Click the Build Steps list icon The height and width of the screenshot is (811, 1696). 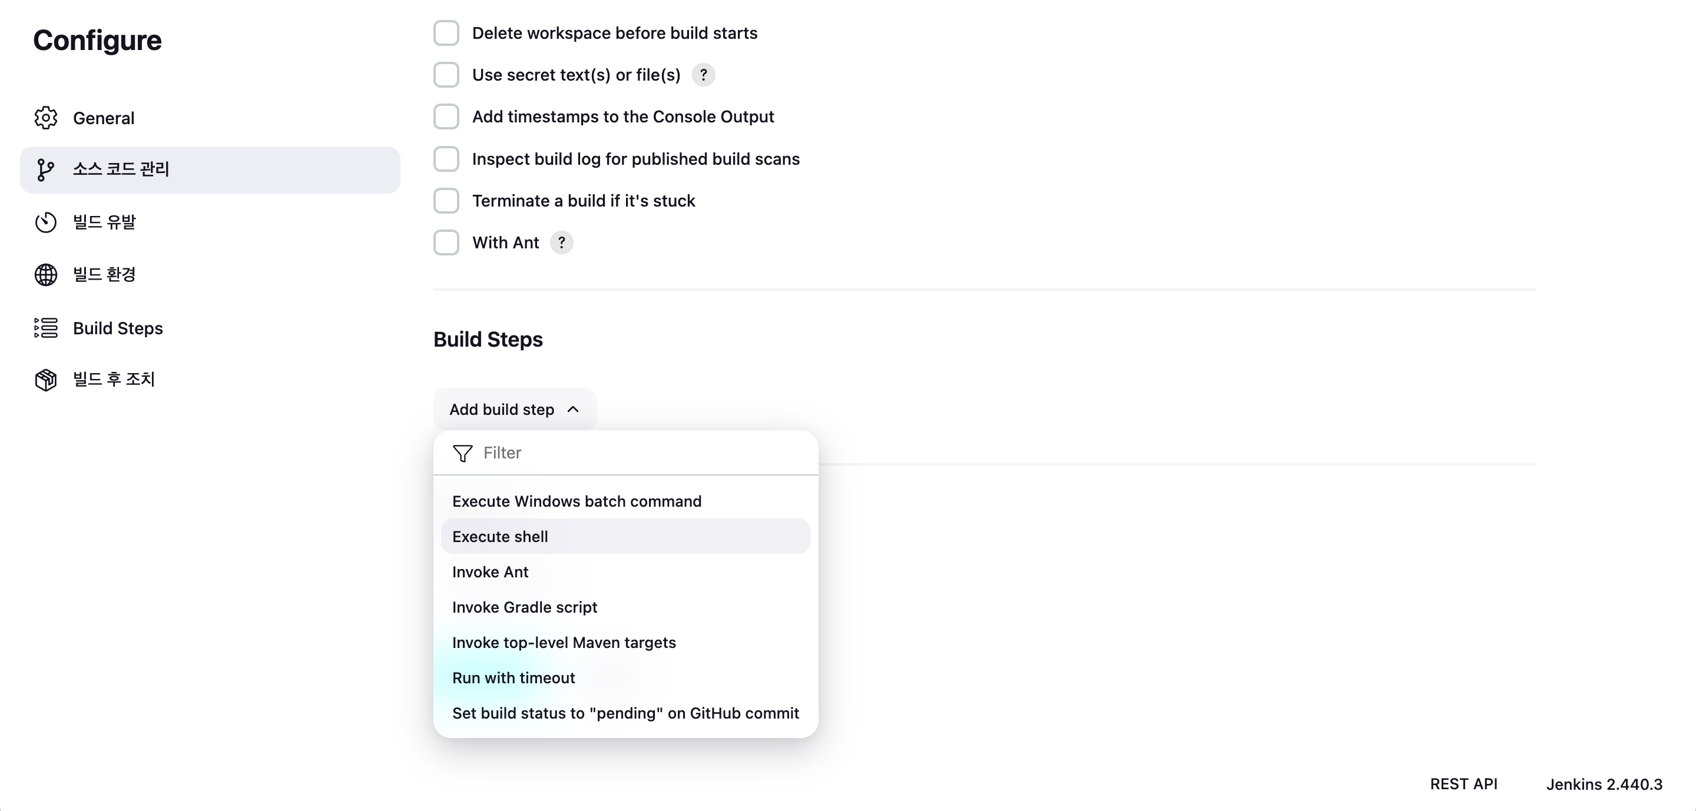[45, 328]
